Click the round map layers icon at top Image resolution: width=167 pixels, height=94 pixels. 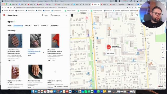point(137,15)
